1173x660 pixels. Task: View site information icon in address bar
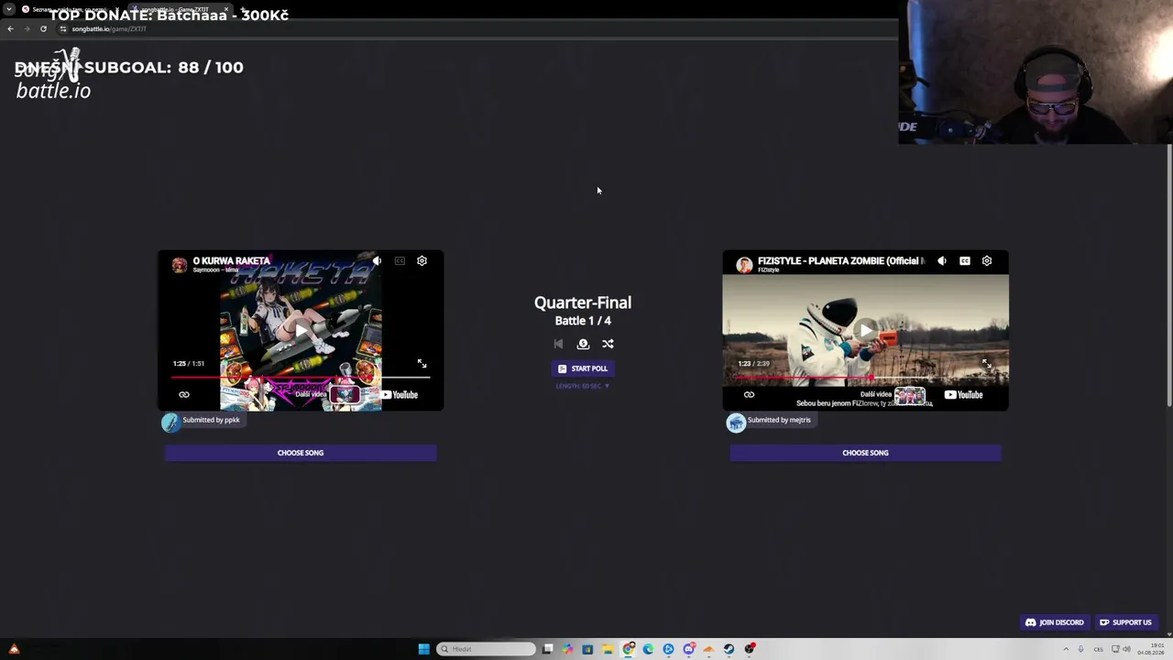63,28
